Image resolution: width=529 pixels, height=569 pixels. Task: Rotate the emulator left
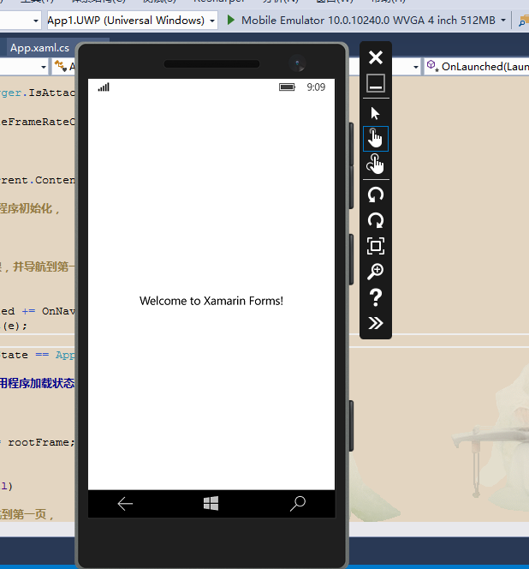[x=375, y=195]
